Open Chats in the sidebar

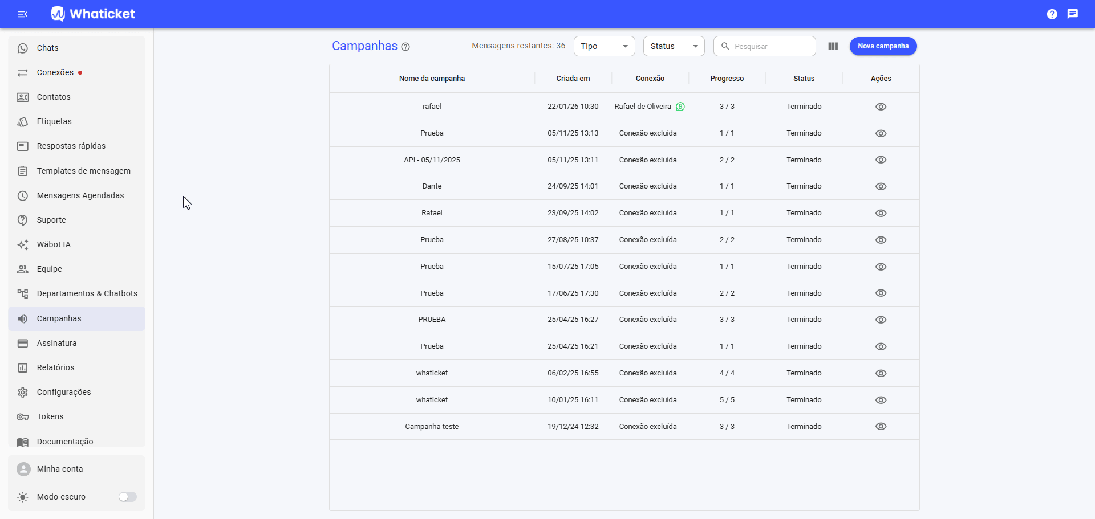click(x=76, y=48)
